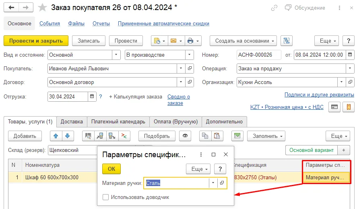The width and height of the screenshot is (357, 209).
Task: Show the shipment date hint question mark
Action: [x=101, y=96]
